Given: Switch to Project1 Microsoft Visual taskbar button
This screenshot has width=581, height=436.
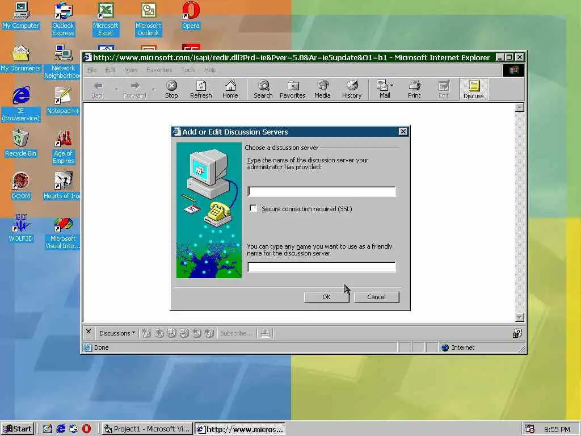Looking at the screenshot, I should [x=147, y=429].
